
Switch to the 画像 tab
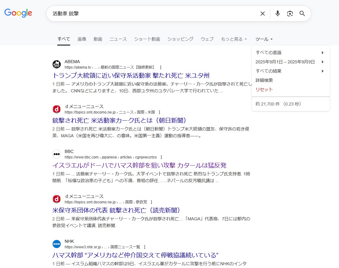82,39
